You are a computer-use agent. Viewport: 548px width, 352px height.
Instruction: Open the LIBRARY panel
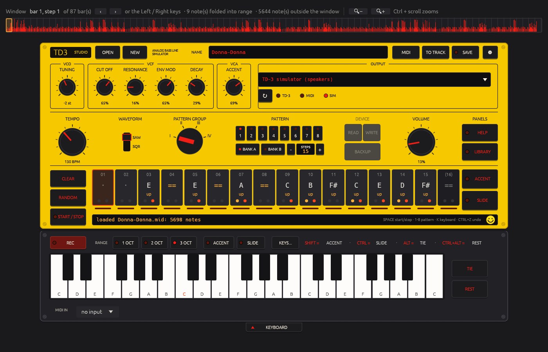(x=479, y=152)
